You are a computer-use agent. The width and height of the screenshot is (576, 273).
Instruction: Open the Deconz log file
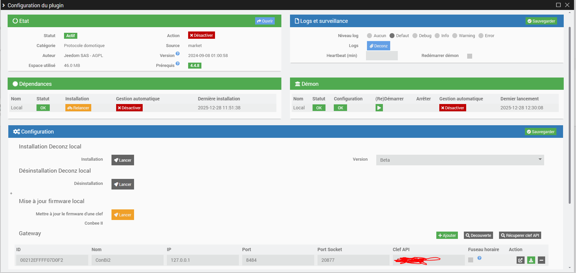click(x=378, y=46)
